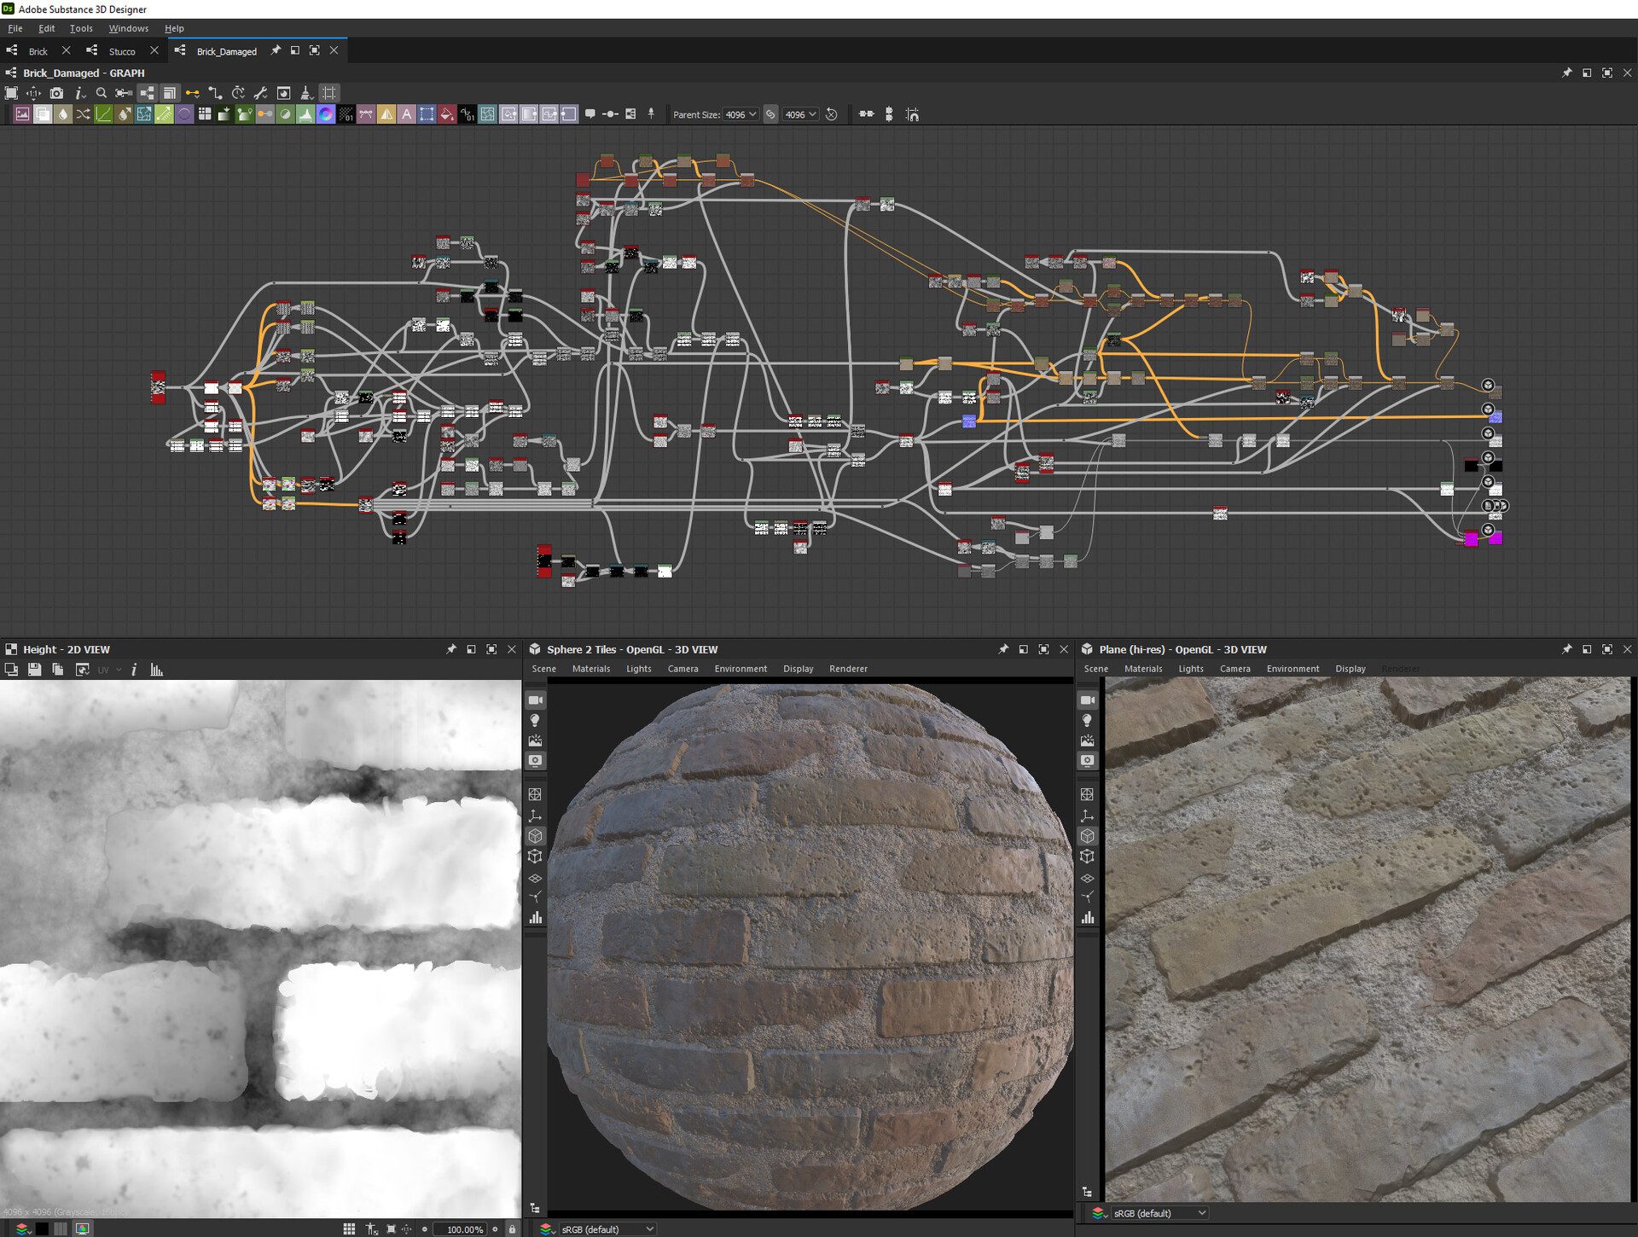This screenshot has height=1237, width=1638.
Task: Copy the 2D view image to clipboard
Action: pyautogui.click(x=58, y=670)
